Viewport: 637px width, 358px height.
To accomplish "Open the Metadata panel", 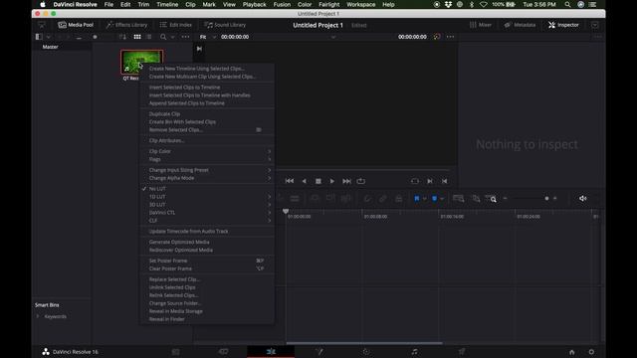I will point(520,25).
